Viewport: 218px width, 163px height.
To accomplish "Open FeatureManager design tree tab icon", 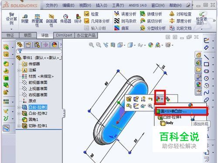I will pyautogui.click(x=20, y=44).
